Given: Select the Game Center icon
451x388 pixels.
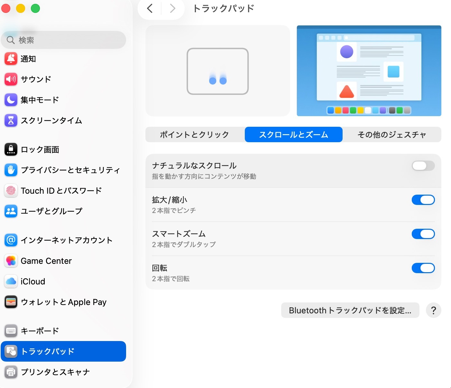Looking at the screenshot, I should click(11, 261).
